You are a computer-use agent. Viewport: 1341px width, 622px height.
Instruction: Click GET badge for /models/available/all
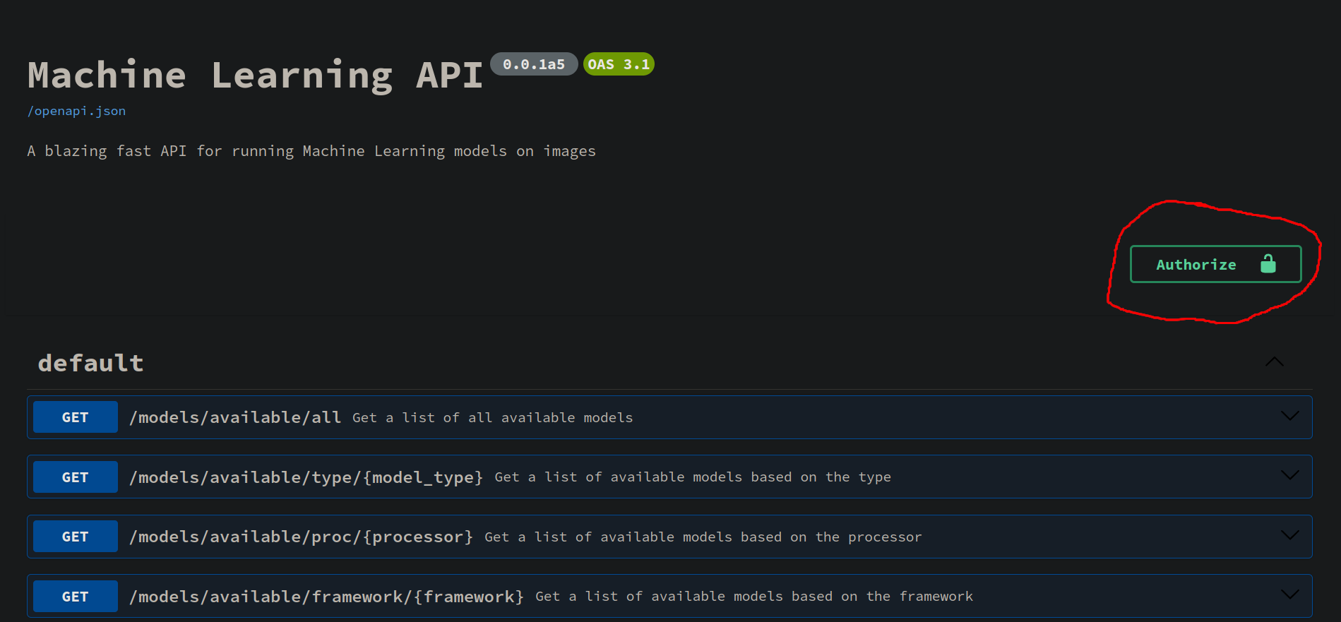click(76, 417)
